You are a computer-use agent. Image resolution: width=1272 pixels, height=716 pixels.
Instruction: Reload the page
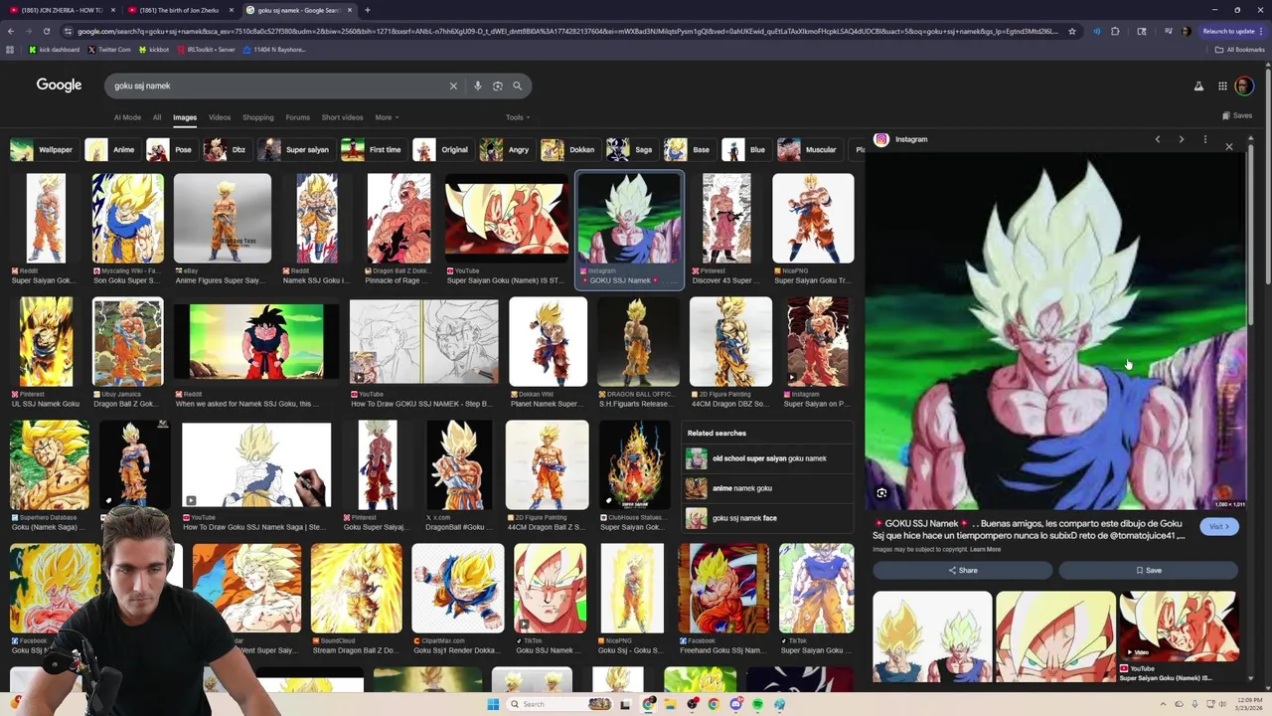tap(46, 31)
